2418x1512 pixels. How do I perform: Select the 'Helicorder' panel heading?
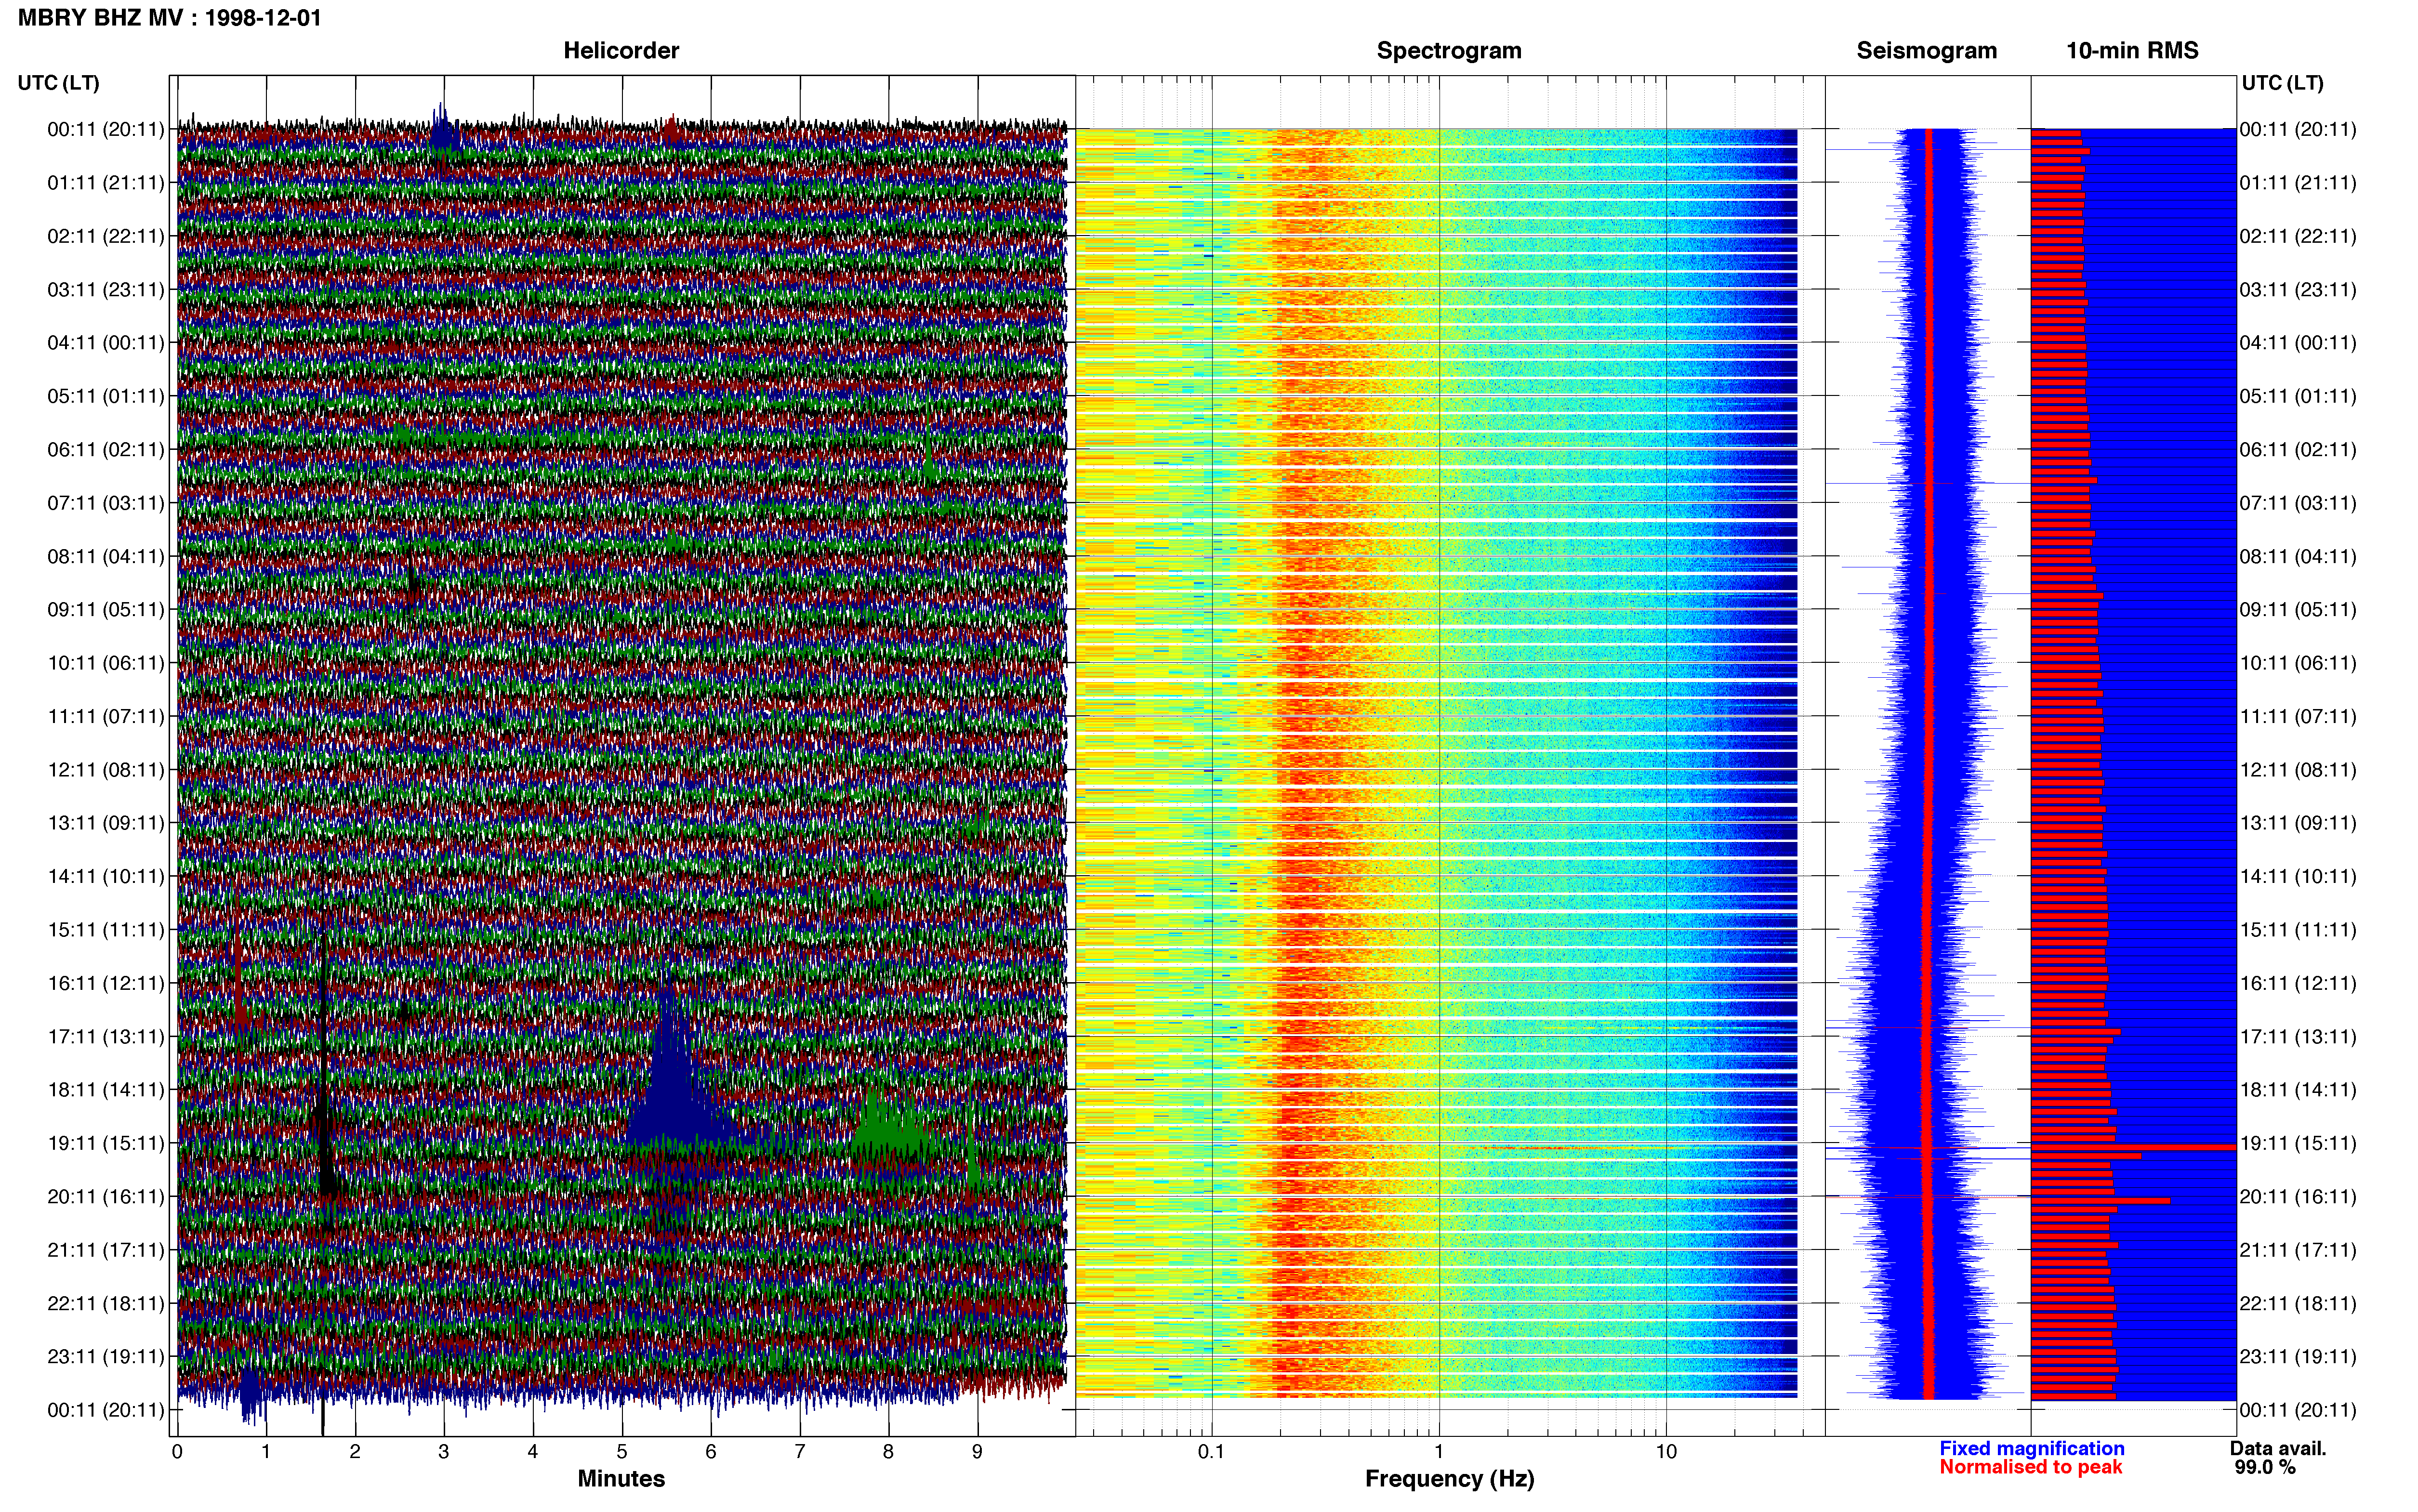[621, 51]
